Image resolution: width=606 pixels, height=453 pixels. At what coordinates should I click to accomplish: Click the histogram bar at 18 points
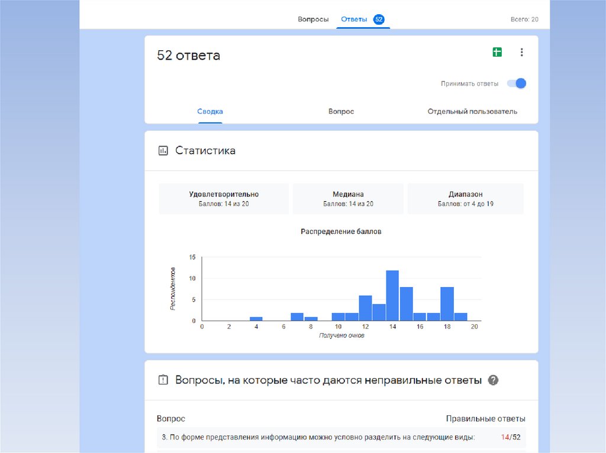pyautogui.click(x=447, y=304)
